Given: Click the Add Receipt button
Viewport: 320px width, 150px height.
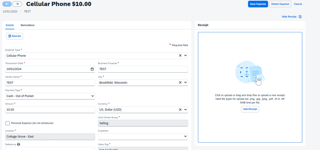Looking at the screenshot, I should pyautogui.click(x=250, y=109).
